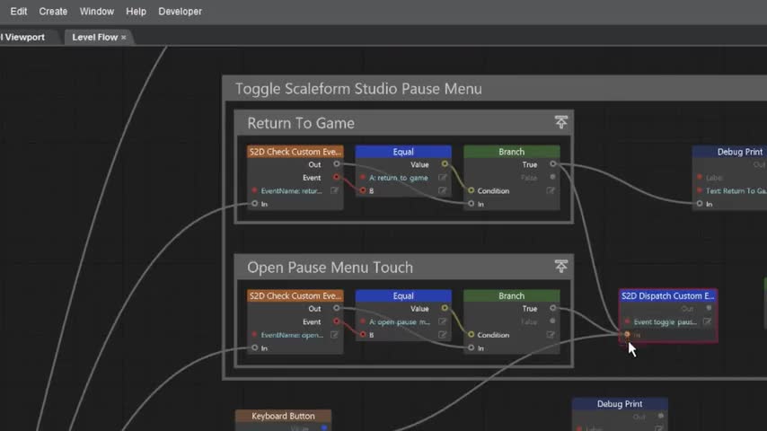The height and width of the screenshot is (431, 767).
Task: Edit Event toggle paus... field on Dispatch node
Action: [x=708, y=322]
